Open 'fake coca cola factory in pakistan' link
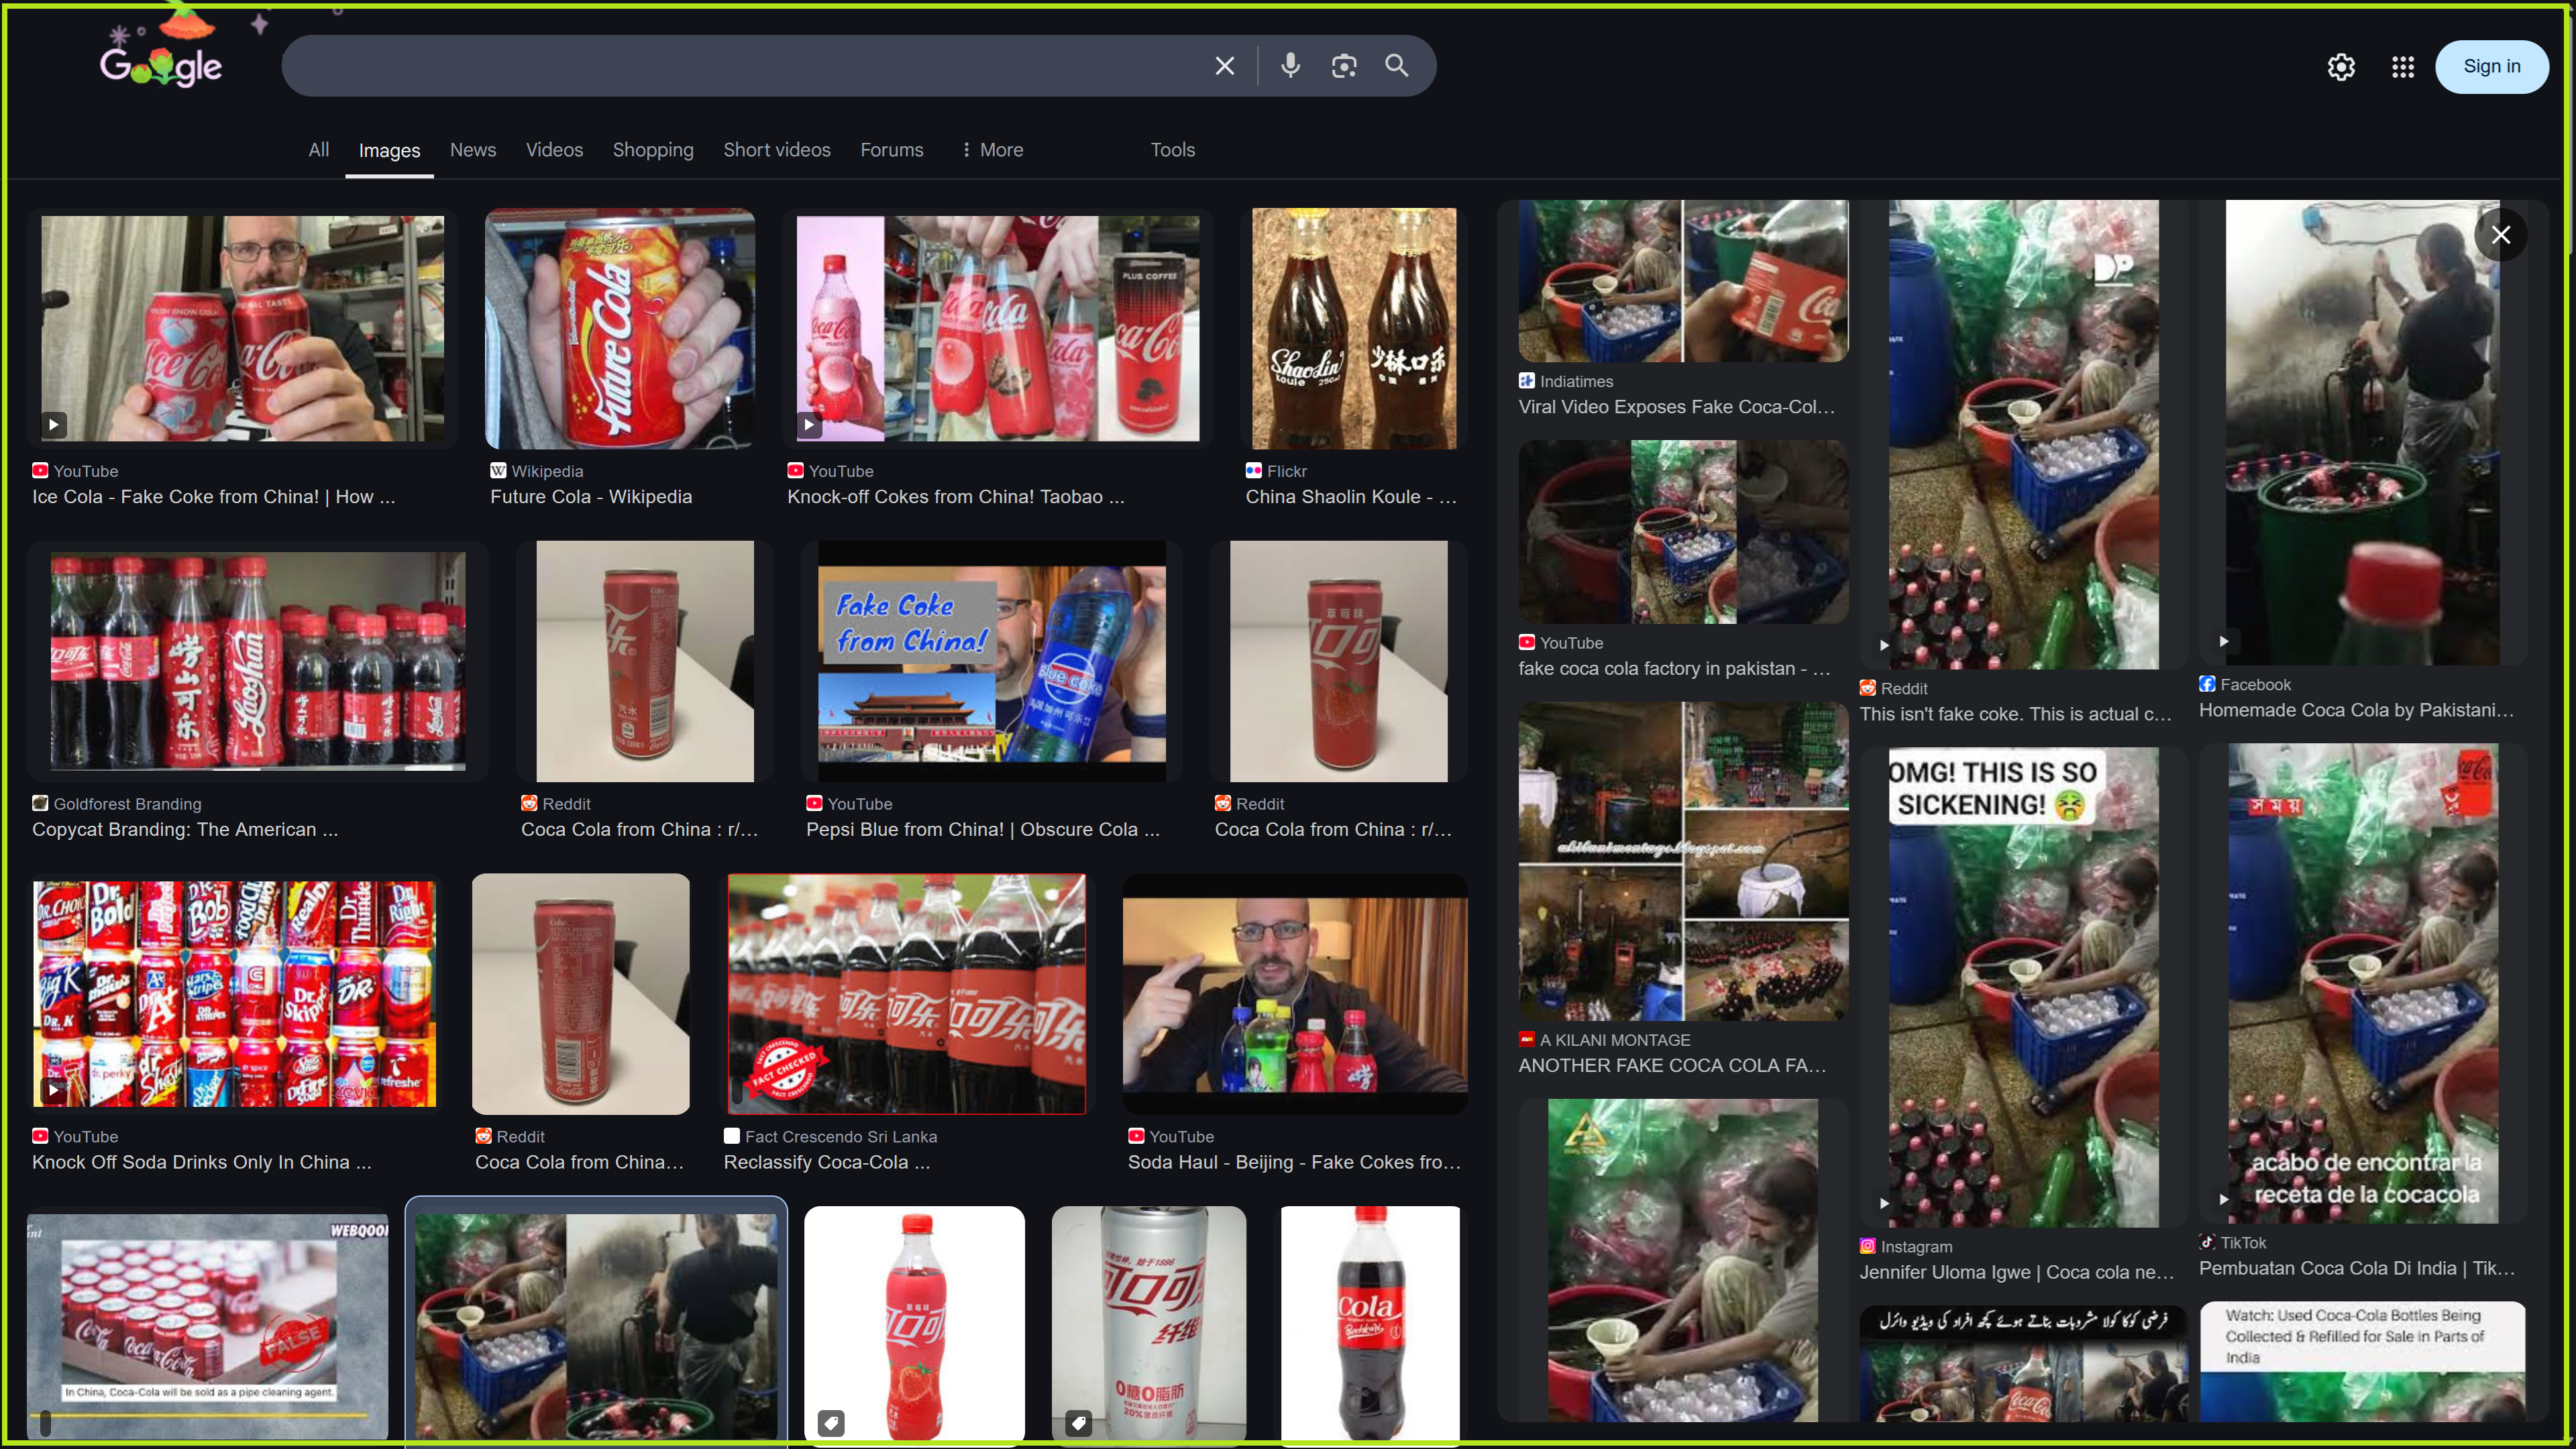 (1675, 669)
